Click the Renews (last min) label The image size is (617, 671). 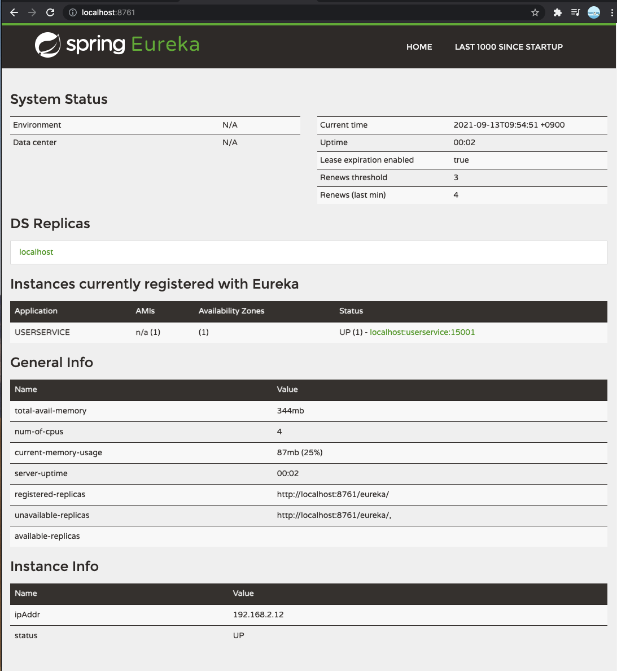353,195
